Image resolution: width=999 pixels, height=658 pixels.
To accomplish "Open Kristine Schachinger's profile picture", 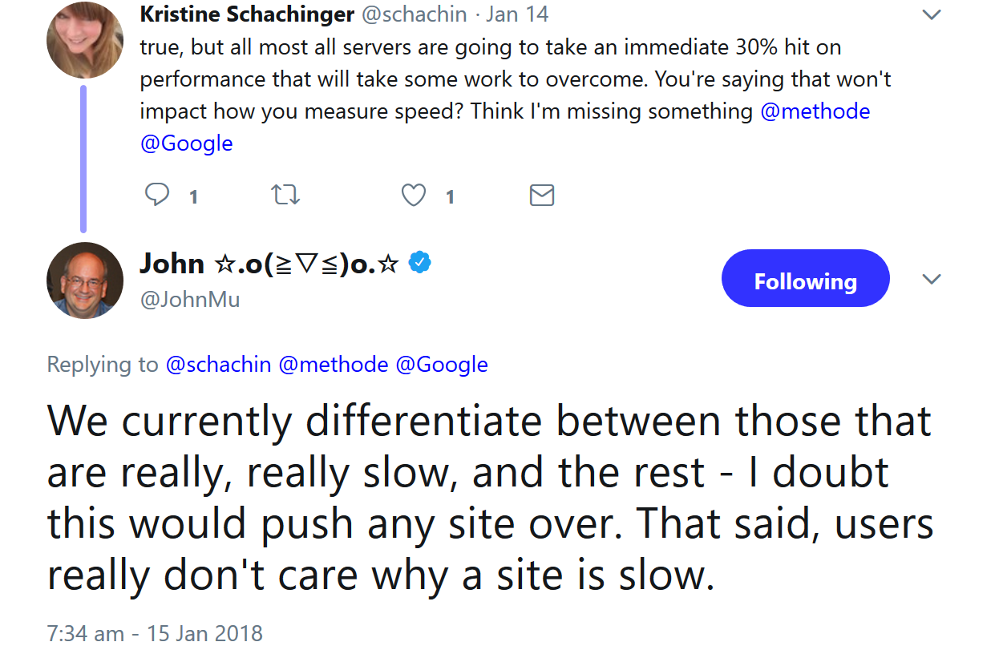I will [84, 40].
